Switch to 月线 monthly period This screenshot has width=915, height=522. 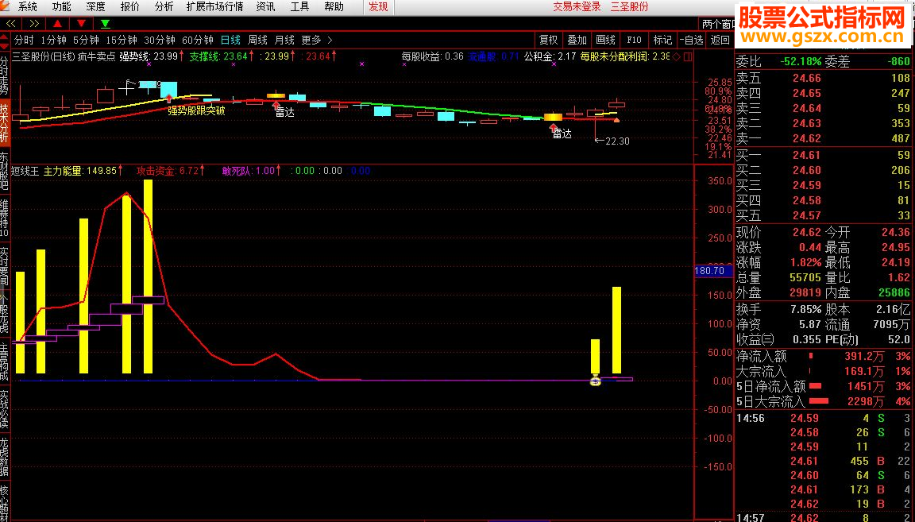284,41
